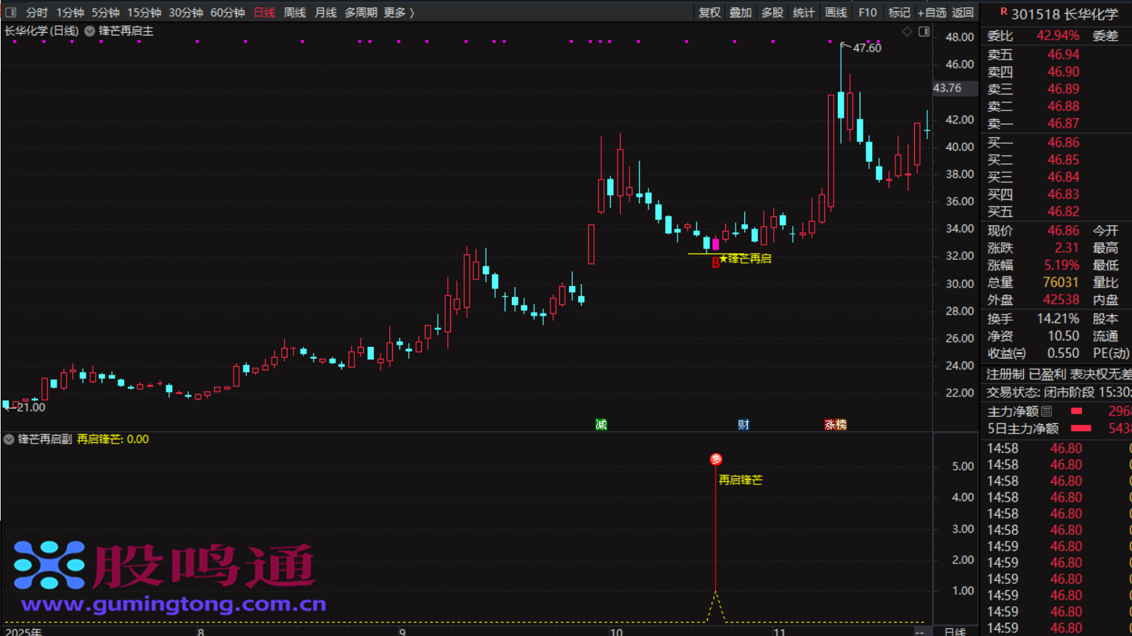The image size is (1132, 636).
Task: Open the list icon beside 主力净额
Action: (x=1046, y=412)
